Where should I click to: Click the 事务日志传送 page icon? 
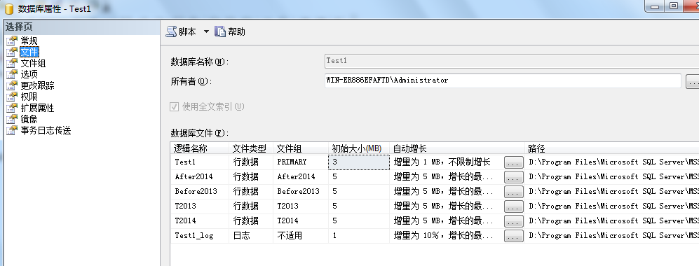click(x=12, y=130)
